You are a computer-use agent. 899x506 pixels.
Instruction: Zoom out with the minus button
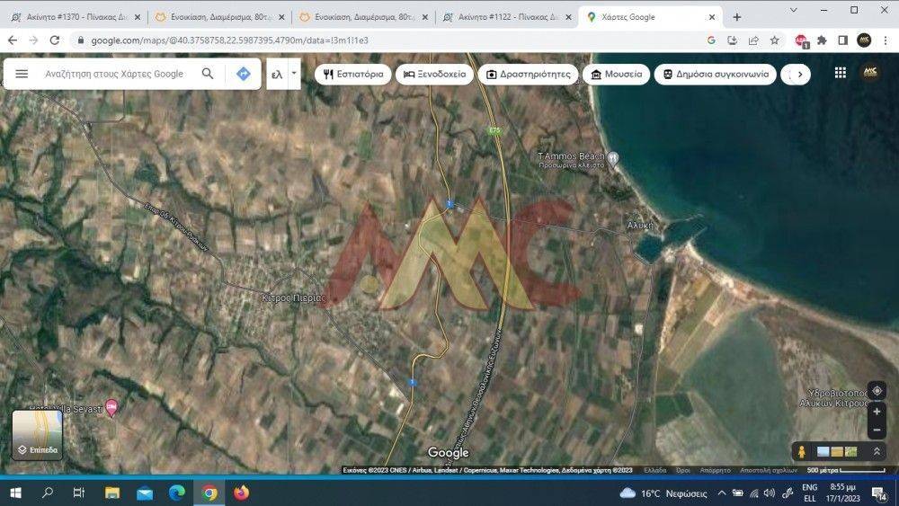[877, 431]
